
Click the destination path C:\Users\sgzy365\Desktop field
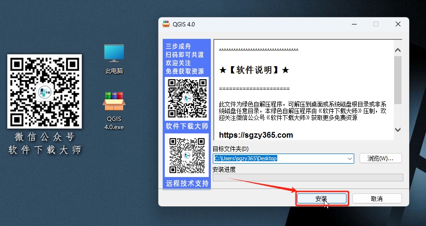point(284,158)
